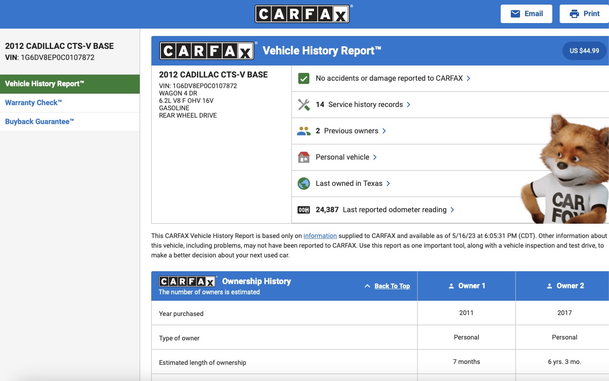Open Warranty Check in sidebar
609x381 pixels.
pyautogui.click(x=70, y=103)
